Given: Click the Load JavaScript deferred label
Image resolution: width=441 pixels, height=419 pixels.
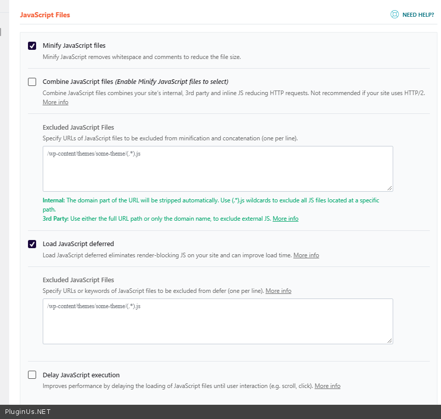Looking at the screenshot, I should [78, 244].
